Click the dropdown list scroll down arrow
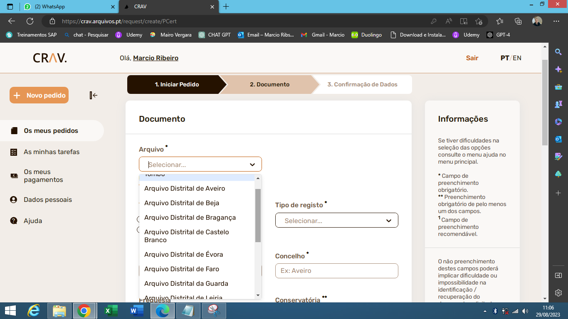The image size is (568, 319). point(258,295)
